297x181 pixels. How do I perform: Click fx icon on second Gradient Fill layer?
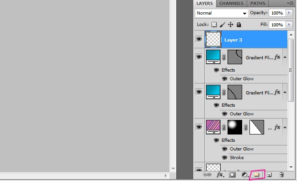tap(277, 92)
